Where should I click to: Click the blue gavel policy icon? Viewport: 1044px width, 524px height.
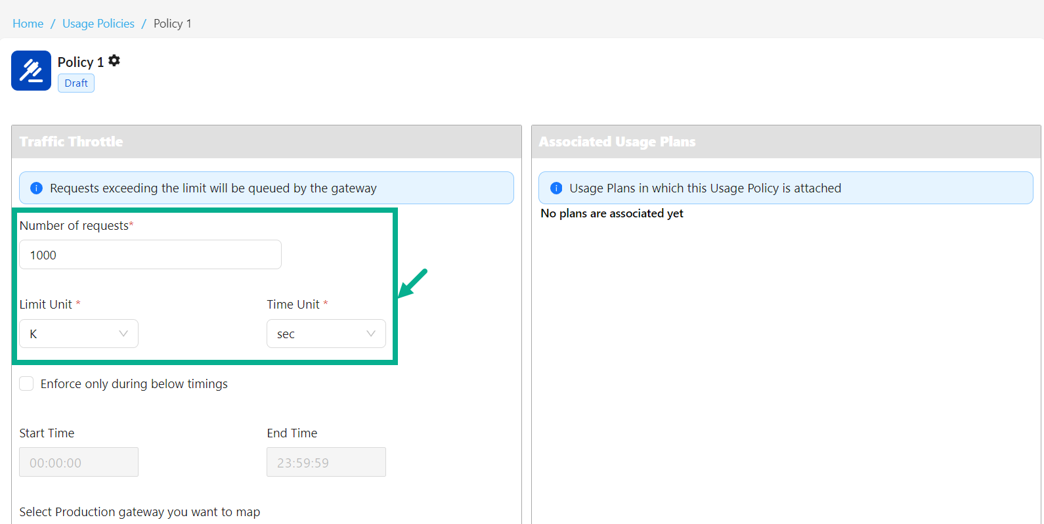click(31, 71)
